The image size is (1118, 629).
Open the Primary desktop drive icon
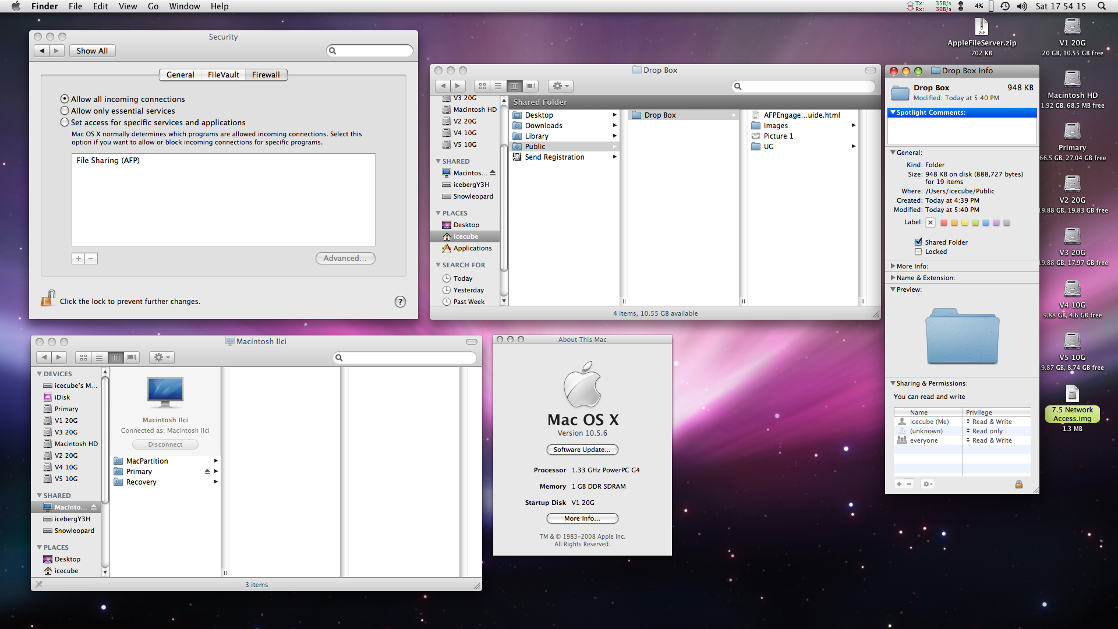[1072, 132]
